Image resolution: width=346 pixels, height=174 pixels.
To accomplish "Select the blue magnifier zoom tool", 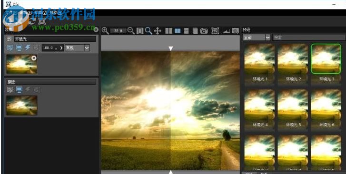I will click(148, 31).
